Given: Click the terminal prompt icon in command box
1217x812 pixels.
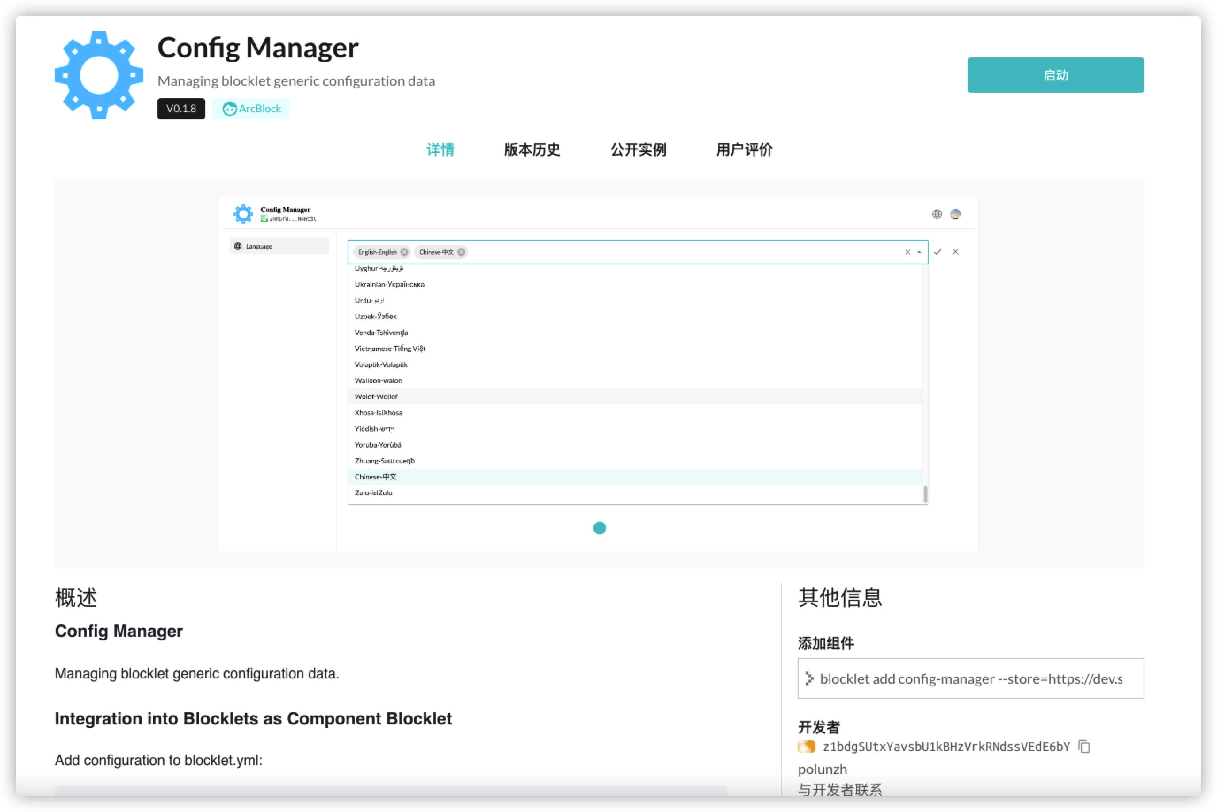Looking at the screenshot, I should click(809, 678).
